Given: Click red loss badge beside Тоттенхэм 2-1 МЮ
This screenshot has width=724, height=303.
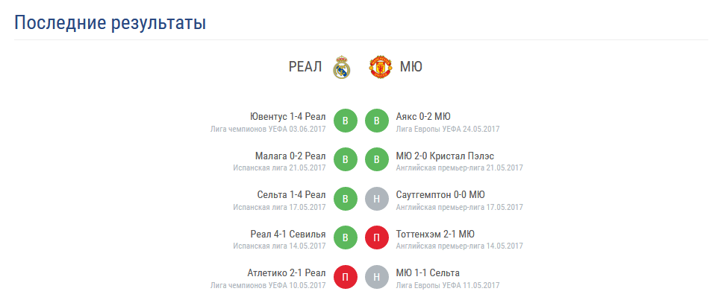Looking at the screenshot, I should (x=377, y=238).
